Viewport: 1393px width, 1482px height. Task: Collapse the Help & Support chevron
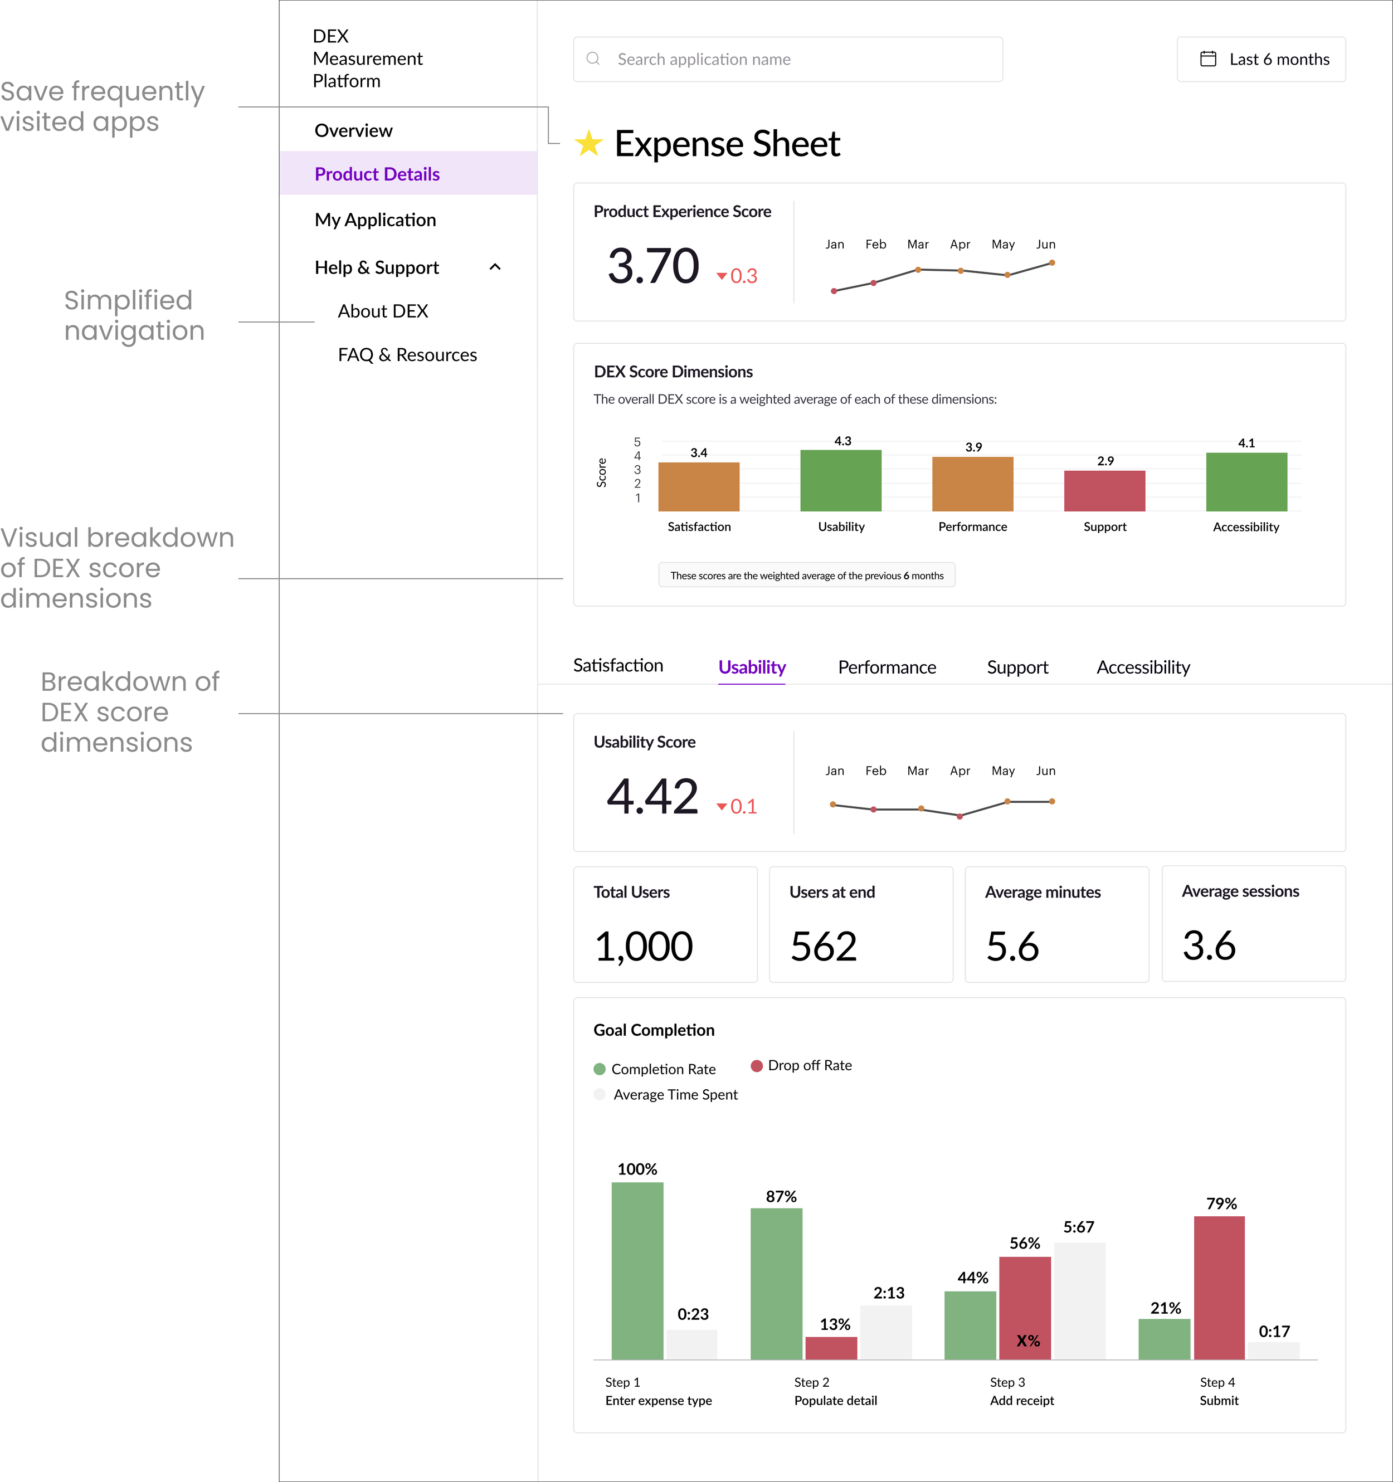[x=494, y=267]
